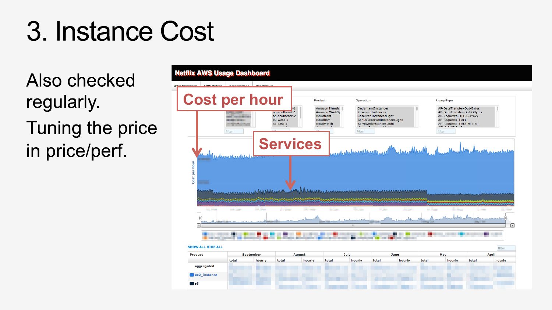Click filter field under UsageType list

pyautogui.click(x=446, y=131)
